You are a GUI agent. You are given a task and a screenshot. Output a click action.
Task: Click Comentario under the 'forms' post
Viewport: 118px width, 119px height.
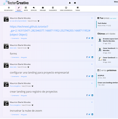[15, 57]
